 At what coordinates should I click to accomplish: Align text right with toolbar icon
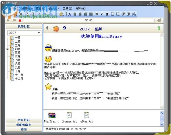coord(85,14)
